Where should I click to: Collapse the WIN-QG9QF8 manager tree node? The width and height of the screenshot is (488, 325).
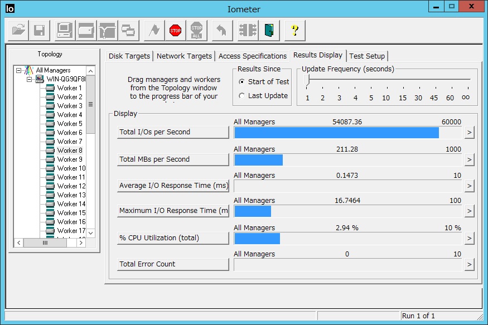pyautogui.click(x=30, y=79)
